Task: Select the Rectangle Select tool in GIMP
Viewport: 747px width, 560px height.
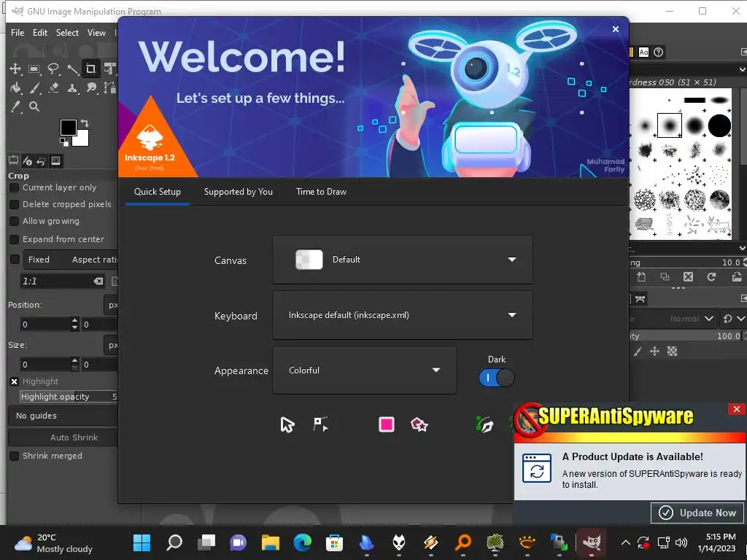Action: pyautogui.click(x=34, y=69)
